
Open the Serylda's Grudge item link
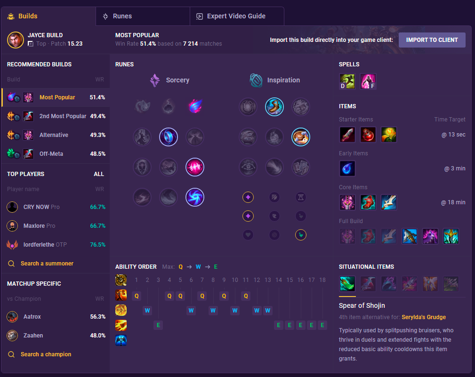click(x=424, y=317)
